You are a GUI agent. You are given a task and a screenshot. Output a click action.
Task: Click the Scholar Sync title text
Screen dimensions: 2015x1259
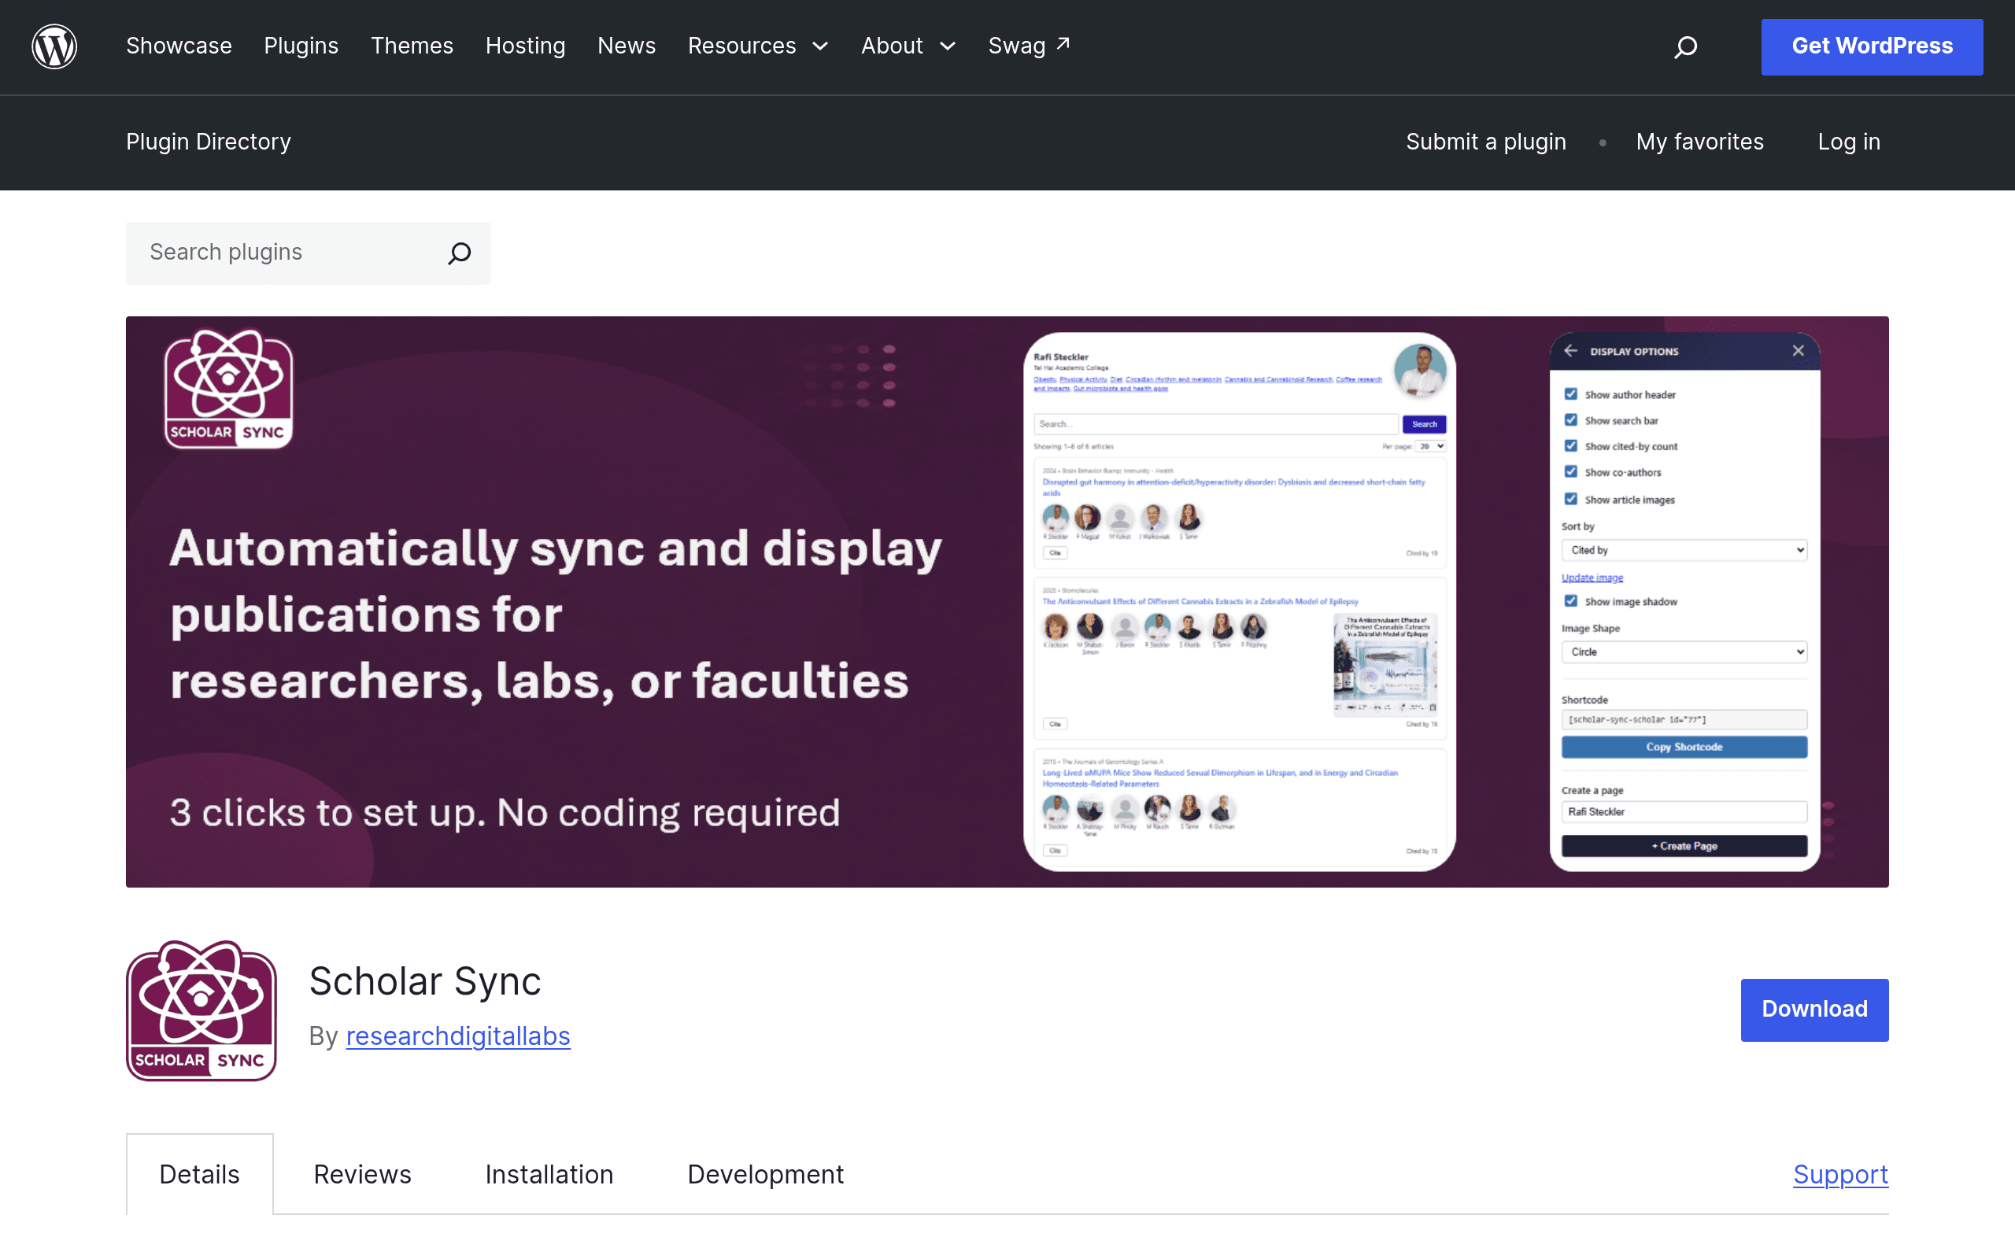point(426,981)
